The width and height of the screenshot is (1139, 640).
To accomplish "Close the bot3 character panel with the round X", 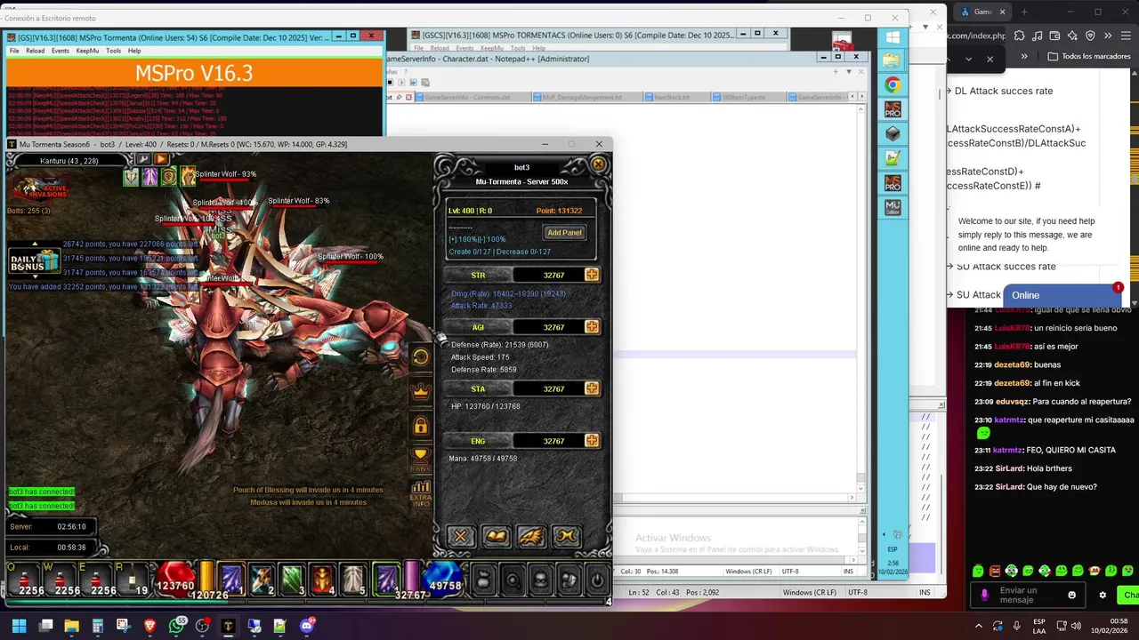I will tap(598, 164).
